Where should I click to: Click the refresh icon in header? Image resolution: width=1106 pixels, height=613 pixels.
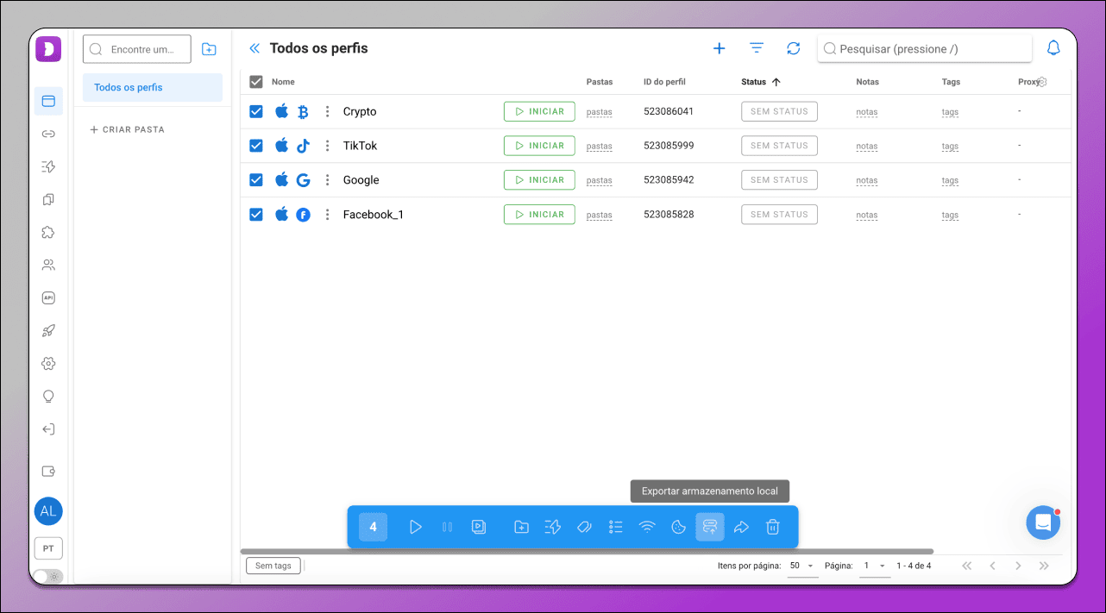pyautogui.click(x=794, y=48)
